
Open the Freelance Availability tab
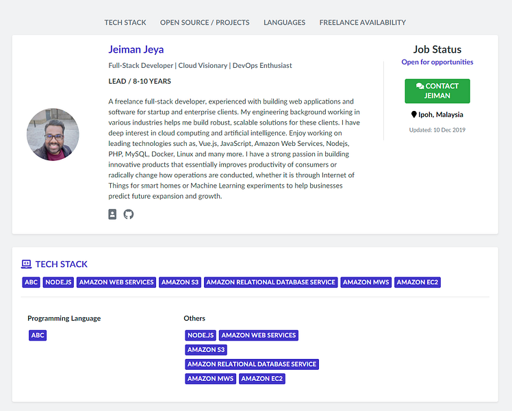[x=362, y=23]
